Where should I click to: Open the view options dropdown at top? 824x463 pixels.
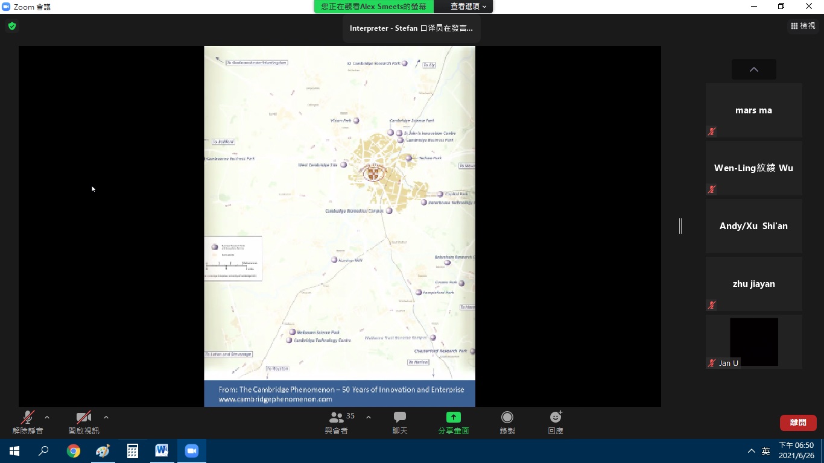(468, 7)
